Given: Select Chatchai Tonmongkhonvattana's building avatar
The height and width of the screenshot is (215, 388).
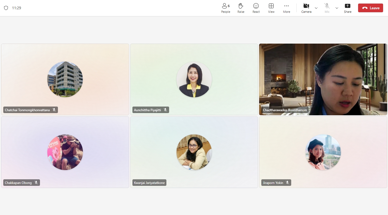Looking at the screenshot, I should (65, 79).
